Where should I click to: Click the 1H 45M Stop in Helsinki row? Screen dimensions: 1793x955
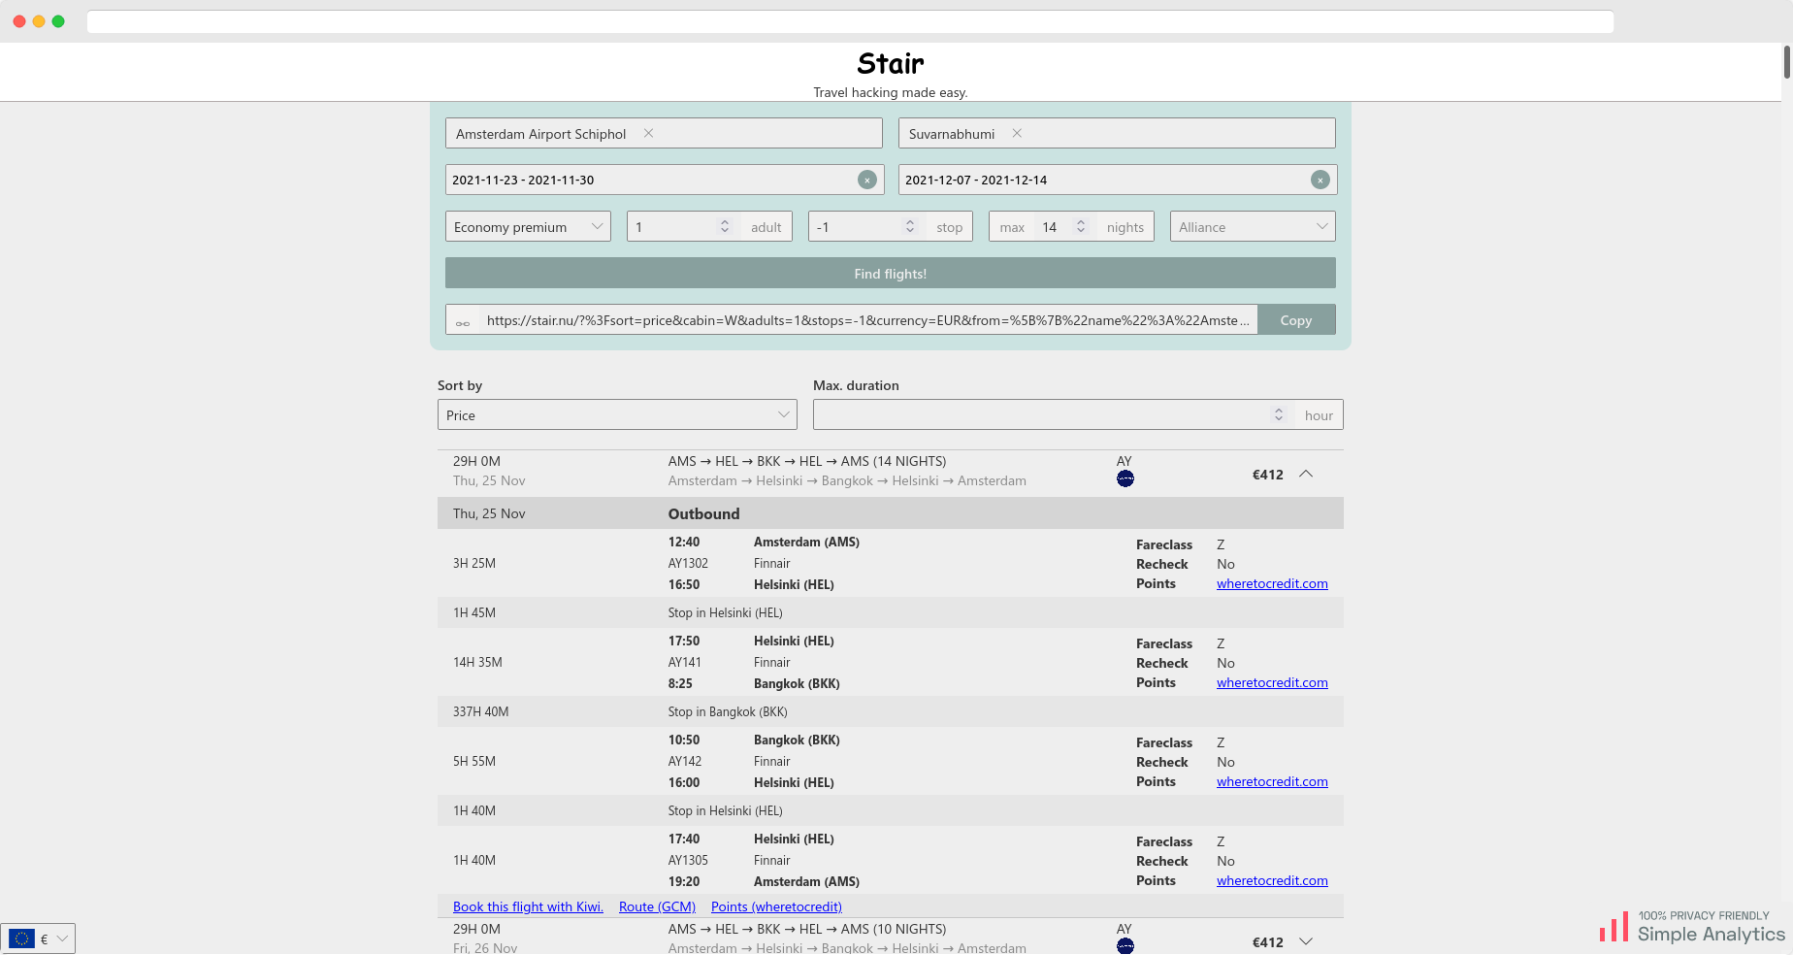(x=891, y=612)
